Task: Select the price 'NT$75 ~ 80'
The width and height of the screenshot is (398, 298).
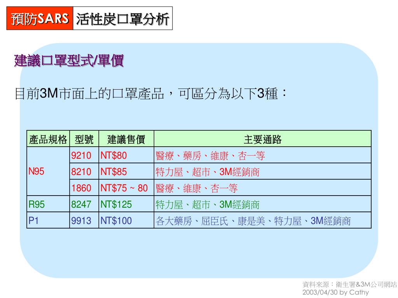Action: click(x=124, y=188)
